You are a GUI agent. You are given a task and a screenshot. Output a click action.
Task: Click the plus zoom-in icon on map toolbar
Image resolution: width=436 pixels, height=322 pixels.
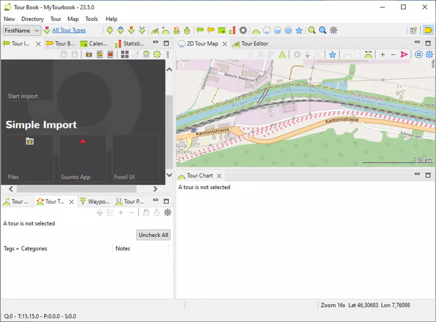click(x=383, y=55)
